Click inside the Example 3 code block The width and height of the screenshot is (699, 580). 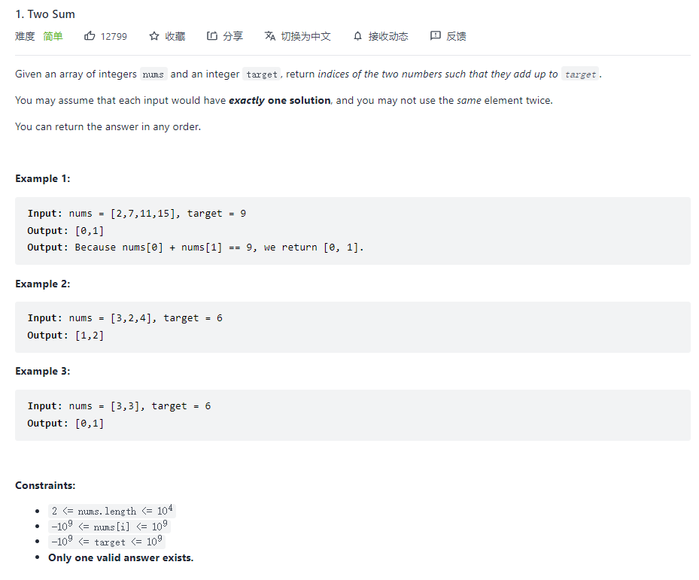click(x=352, y=415)
